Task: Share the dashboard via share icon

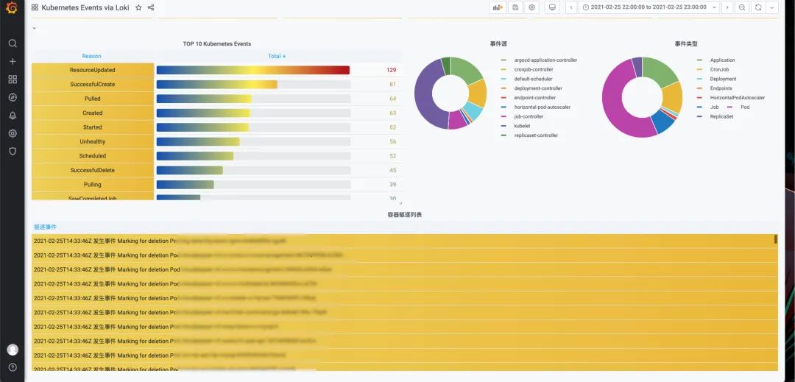Action: point(151,7)
